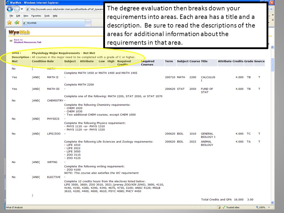Click the What-If Analysis status bar text

click(x=14, y=207)
